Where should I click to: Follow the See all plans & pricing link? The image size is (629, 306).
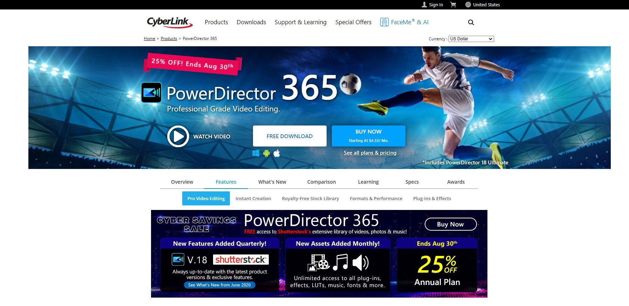pyautogui.click(x=370, y=153)
